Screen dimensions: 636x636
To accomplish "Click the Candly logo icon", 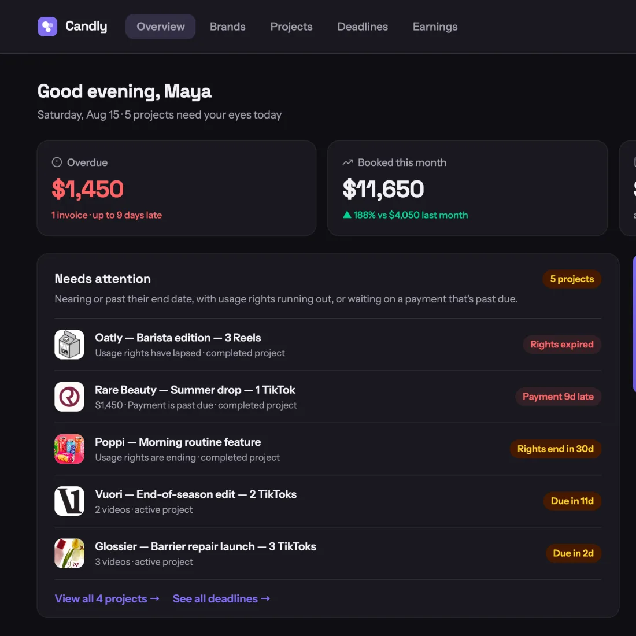I will coord(47,27).
